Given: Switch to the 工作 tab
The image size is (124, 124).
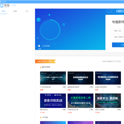Looking at the screenshot, I should [x=27, y=11].
